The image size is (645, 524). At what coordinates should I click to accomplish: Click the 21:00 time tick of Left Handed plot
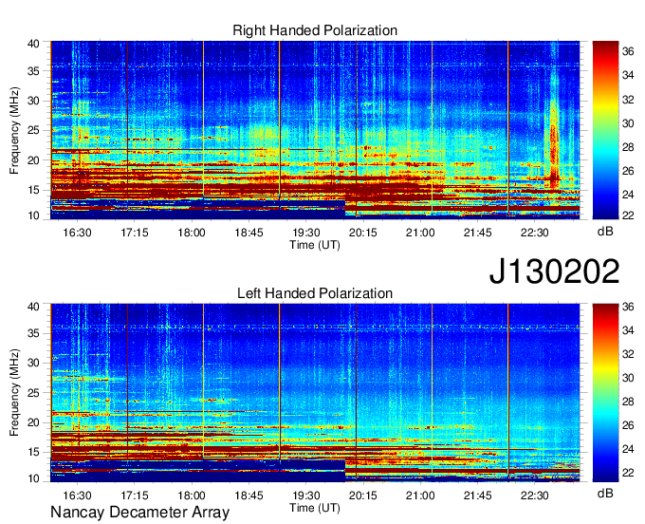pos(420,496)
